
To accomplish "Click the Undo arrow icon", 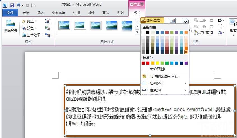I will pyautogui.click(x=18, y=5).
